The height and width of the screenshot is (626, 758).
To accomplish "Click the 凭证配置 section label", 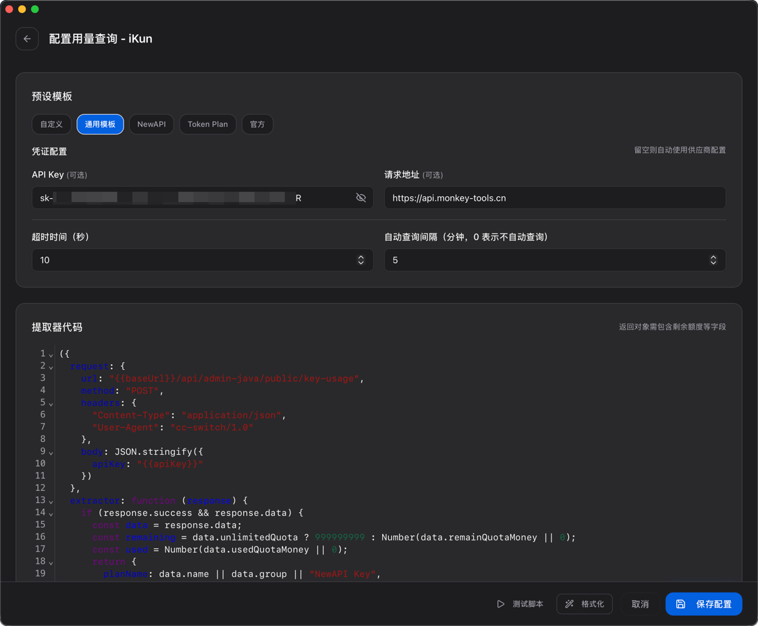I will [x=50, y=151].
